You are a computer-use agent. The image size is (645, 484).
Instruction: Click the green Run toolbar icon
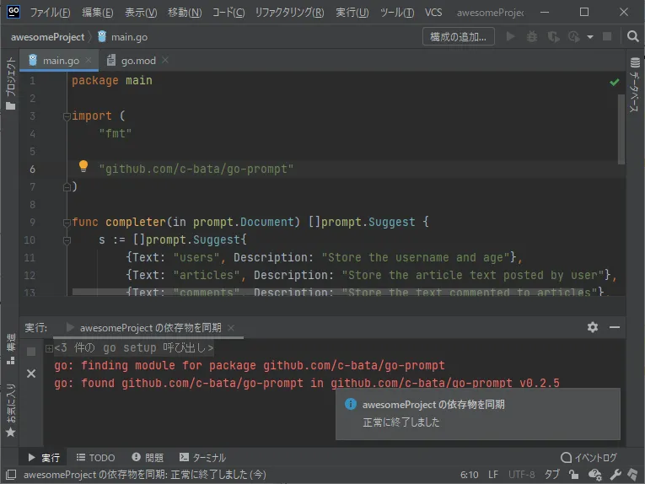[510, 36]
